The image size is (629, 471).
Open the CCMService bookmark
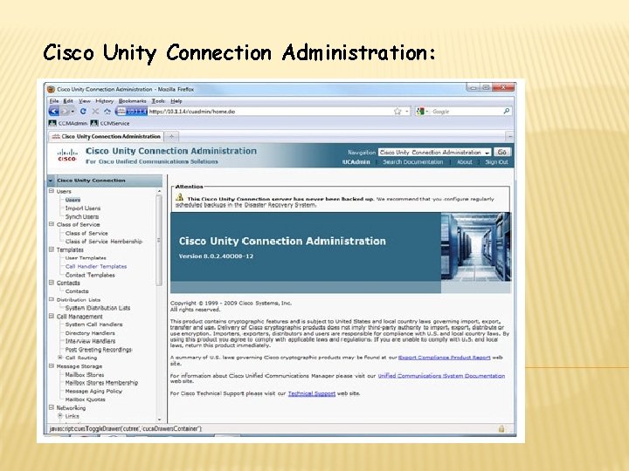tap(110, 123)
